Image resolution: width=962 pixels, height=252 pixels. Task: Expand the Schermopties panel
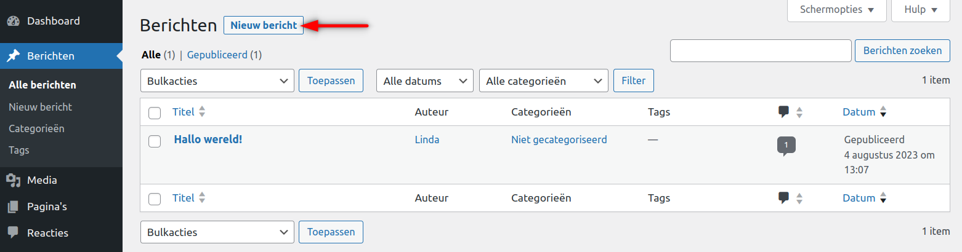[836, 10]
